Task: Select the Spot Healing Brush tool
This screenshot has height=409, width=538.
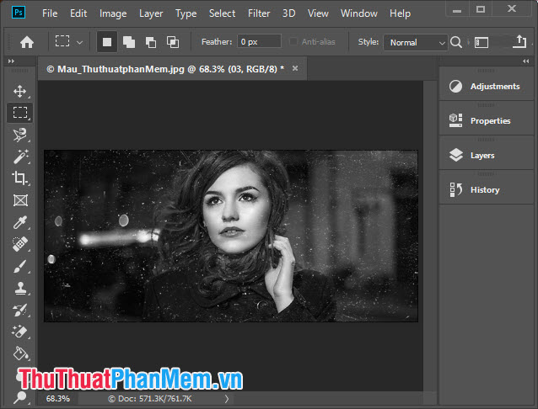Action: tap(20, 244)
